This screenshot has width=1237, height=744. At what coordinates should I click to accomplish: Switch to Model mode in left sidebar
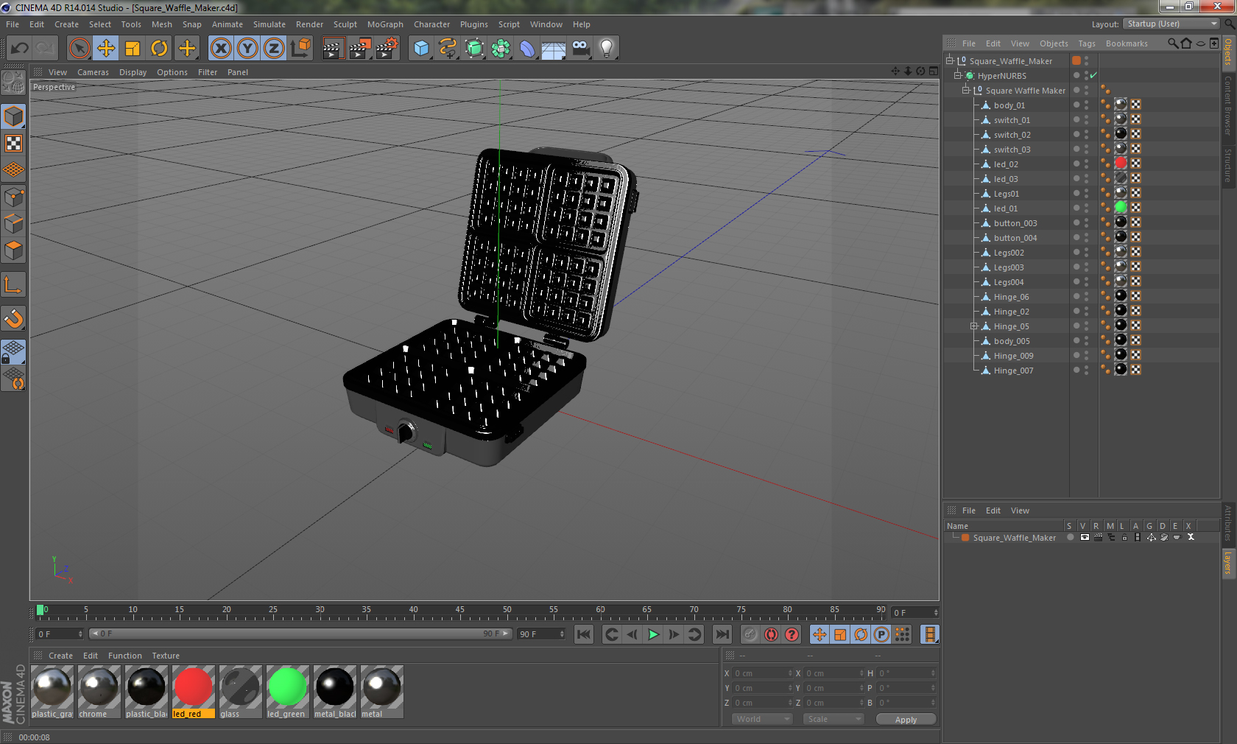(13, 117)
